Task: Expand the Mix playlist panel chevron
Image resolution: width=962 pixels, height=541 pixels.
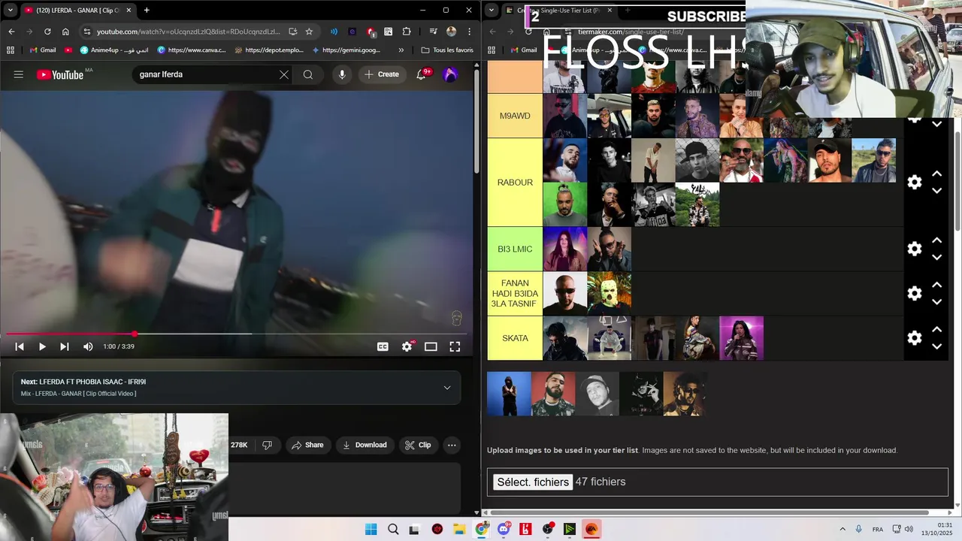Action: click(x=447, y=388)
